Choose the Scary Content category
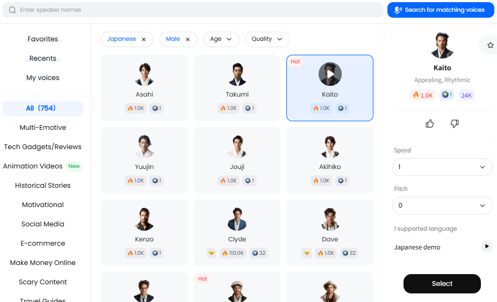This screenshot has width=497, height=302. 43,282
